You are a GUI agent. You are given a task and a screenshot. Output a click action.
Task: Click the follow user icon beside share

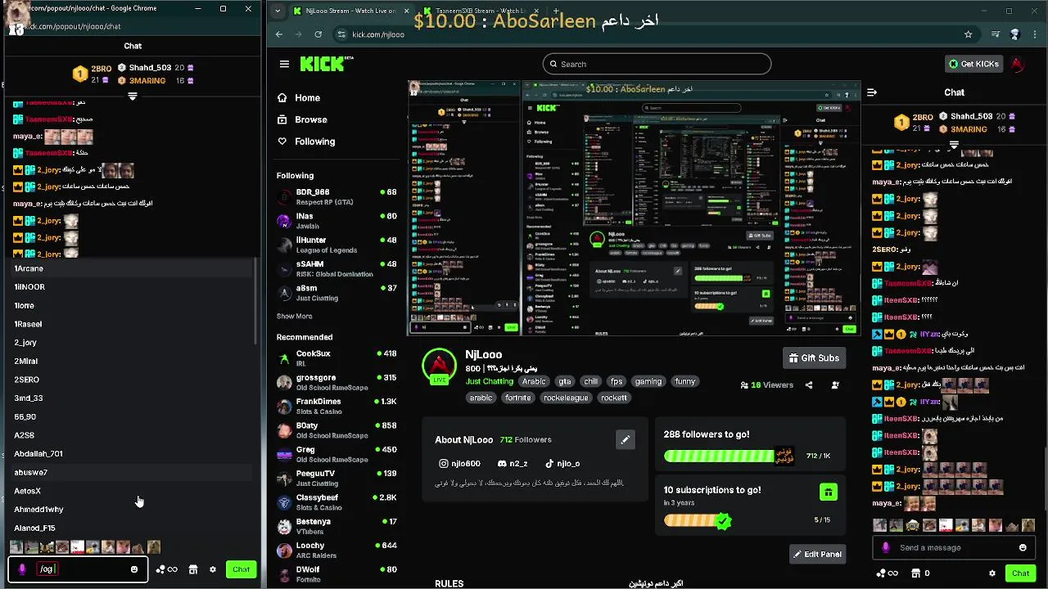836,384
